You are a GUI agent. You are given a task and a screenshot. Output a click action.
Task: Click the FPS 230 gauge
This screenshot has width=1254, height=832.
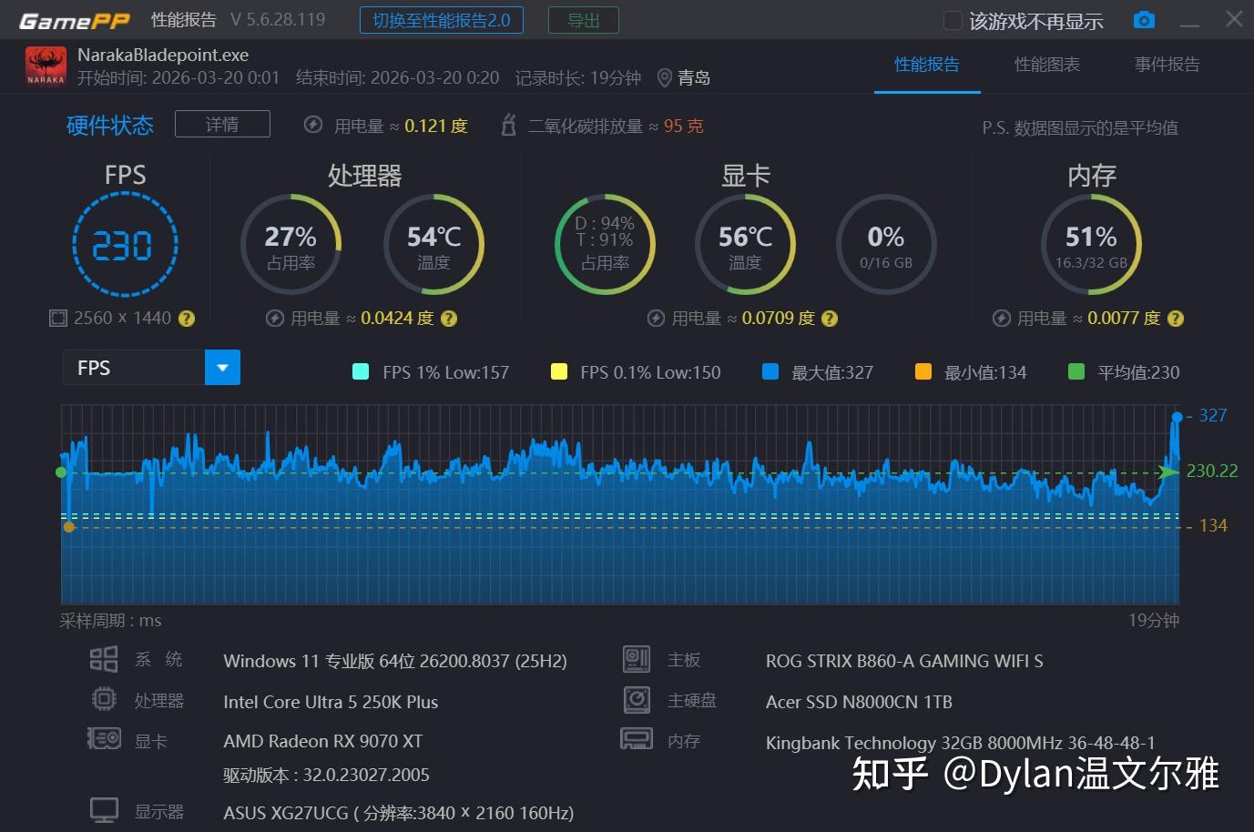[x=125, y=244]
